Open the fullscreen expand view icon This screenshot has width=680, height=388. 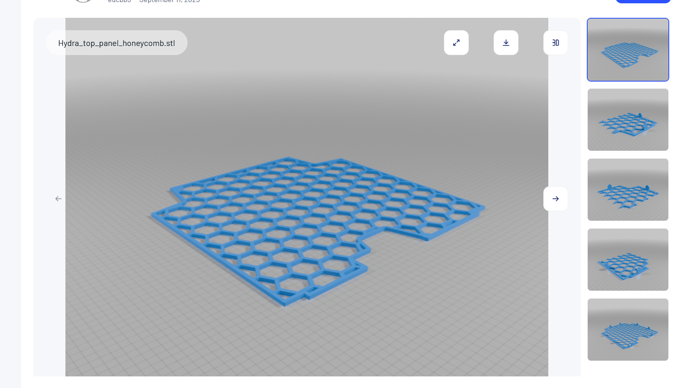(x=456, y=43)
